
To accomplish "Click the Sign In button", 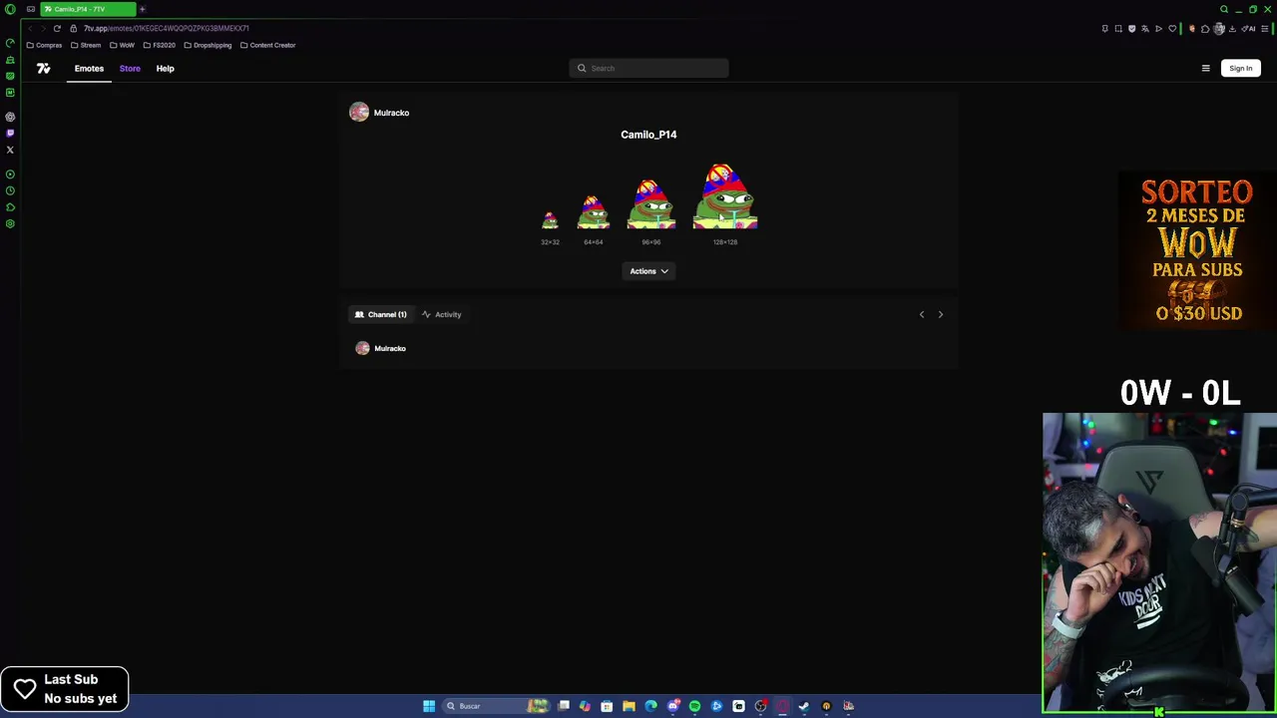I will 1240,68.
